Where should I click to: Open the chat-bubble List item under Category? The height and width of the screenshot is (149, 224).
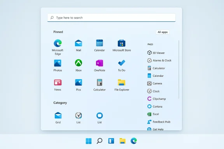click(100, 118)
